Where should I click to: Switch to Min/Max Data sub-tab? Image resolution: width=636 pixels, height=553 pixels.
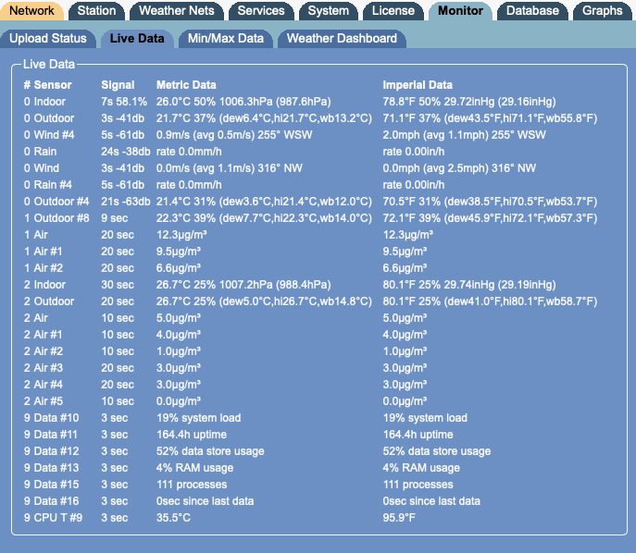(226, 39)
